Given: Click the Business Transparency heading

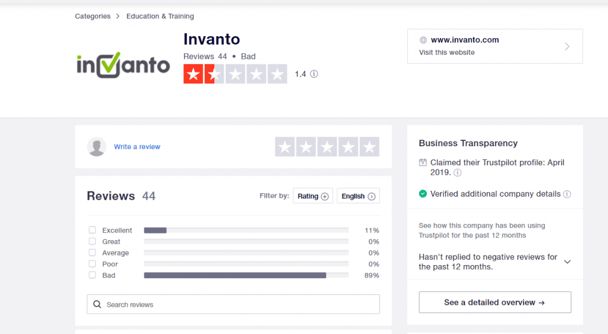Looking at the screenshot, I should click(468, 143).
